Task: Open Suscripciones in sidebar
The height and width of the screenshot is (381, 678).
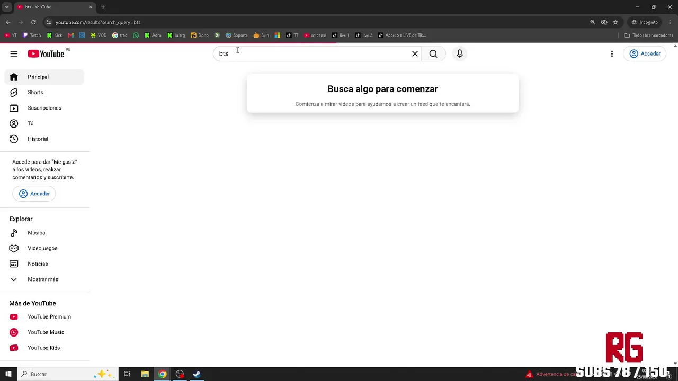Action: pyautogui.click(x=44, y=108)
